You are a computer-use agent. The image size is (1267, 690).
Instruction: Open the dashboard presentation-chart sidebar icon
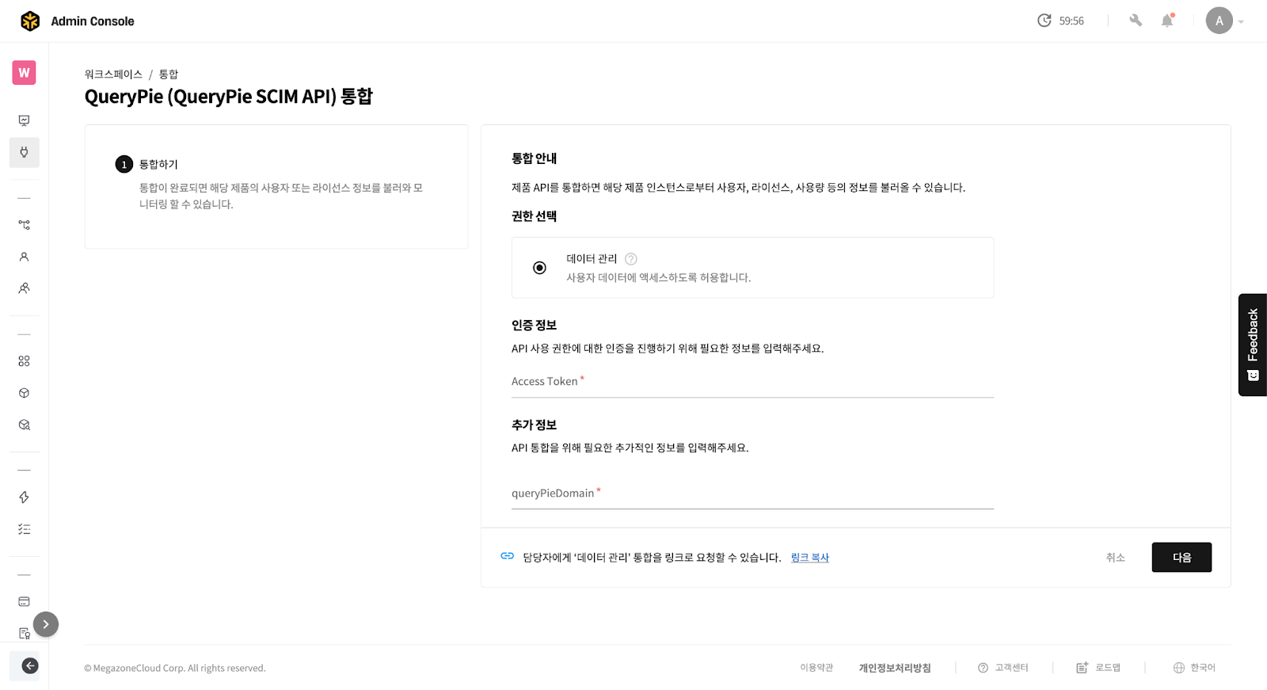pyautogui.click(x=25, y=120)
